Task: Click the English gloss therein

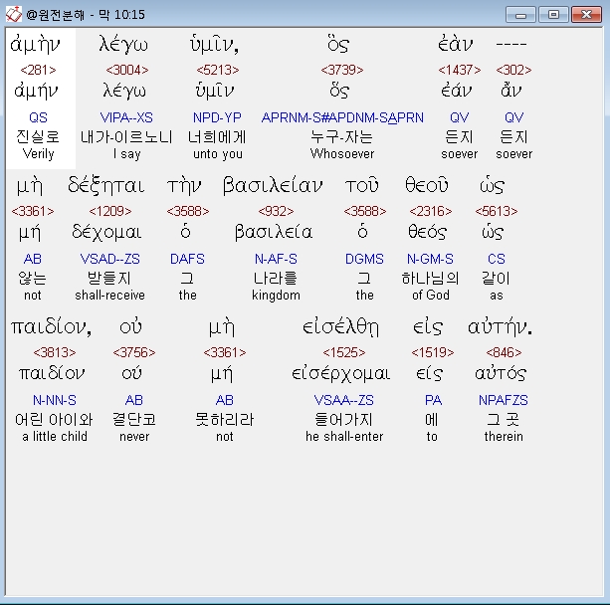Action: (504, 437)
